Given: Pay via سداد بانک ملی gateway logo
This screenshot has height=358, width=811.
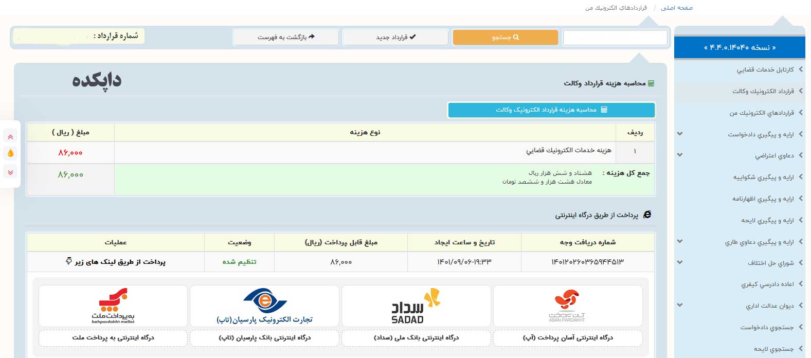Looking at the screenshot, I should point(416,306).
